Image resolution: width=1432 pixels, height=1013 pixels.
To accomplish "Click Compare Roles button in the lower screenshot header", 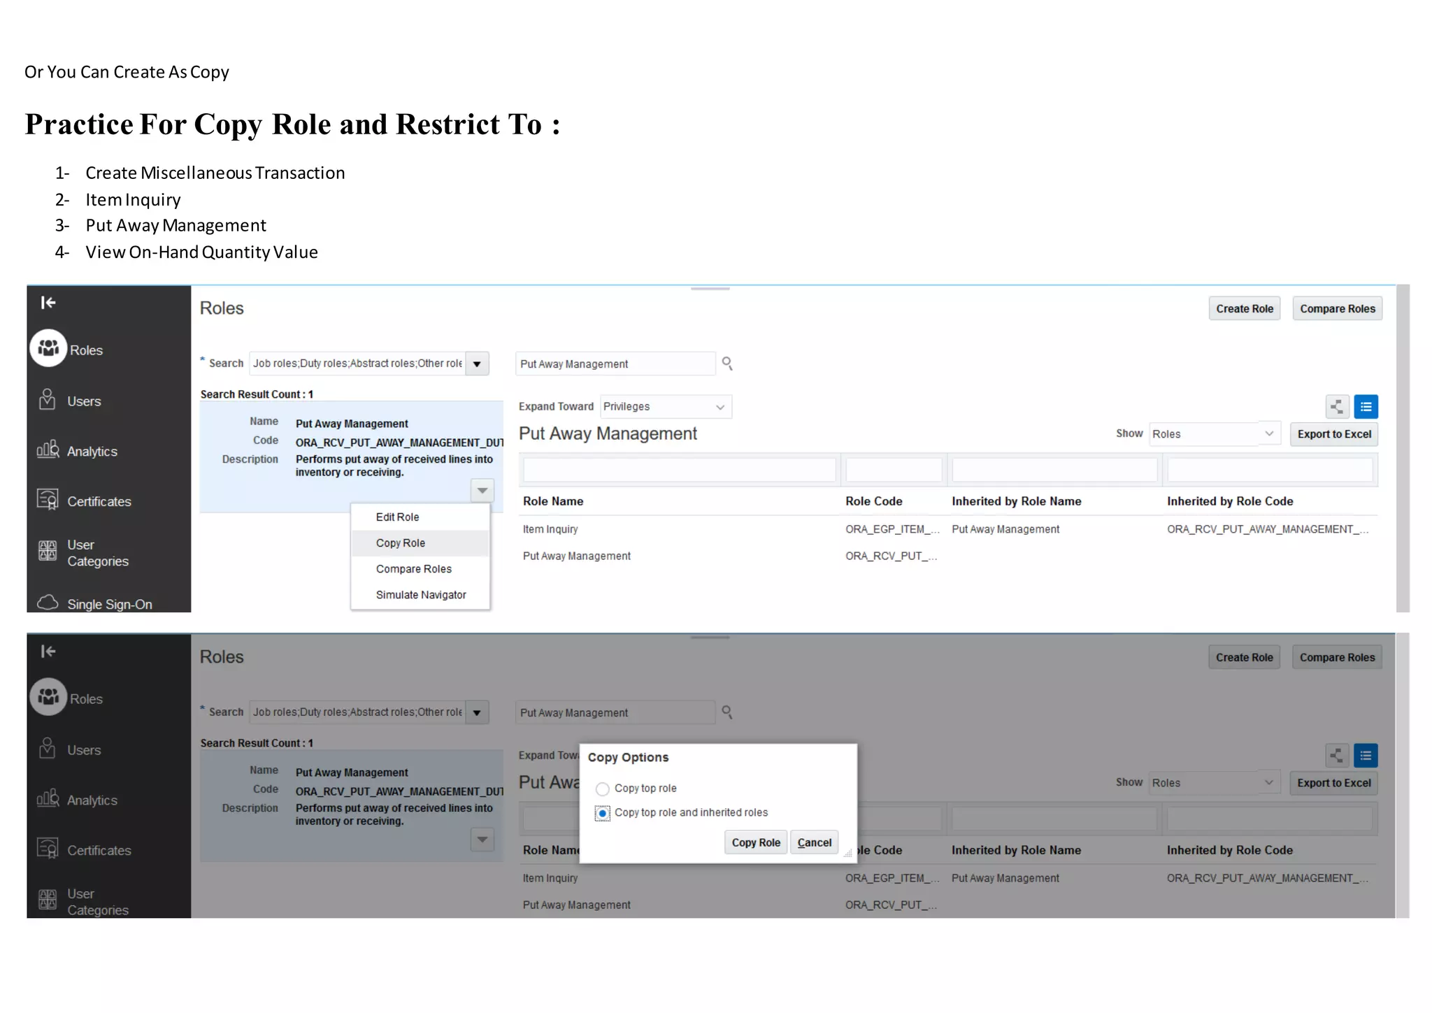I will coord(1338,658).
